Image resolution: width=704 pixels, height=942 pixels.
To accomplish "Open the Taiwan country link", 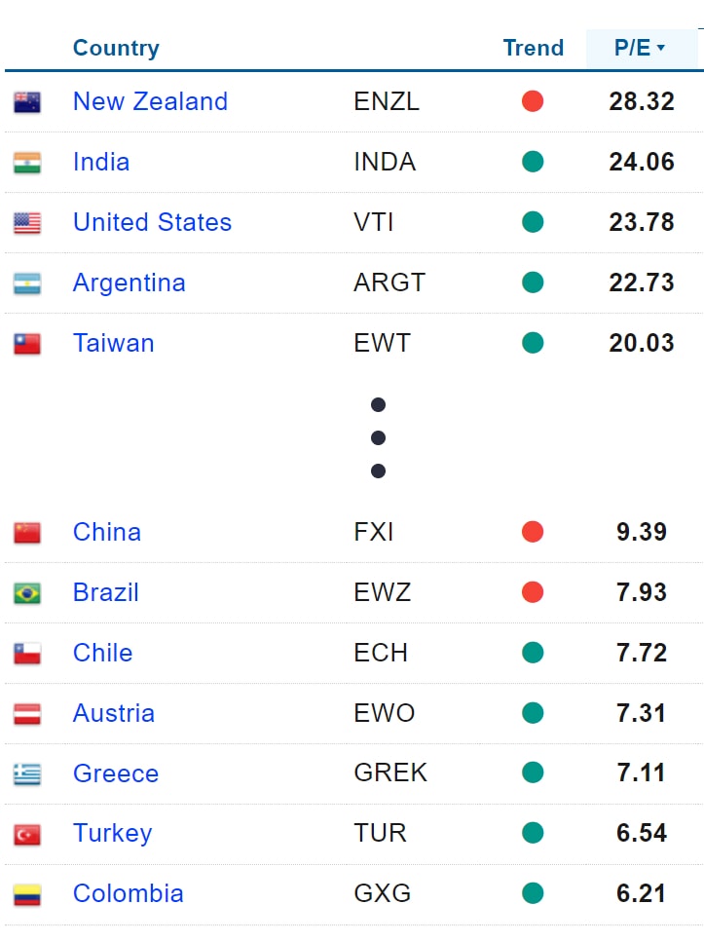I will [x=113, y=343].
